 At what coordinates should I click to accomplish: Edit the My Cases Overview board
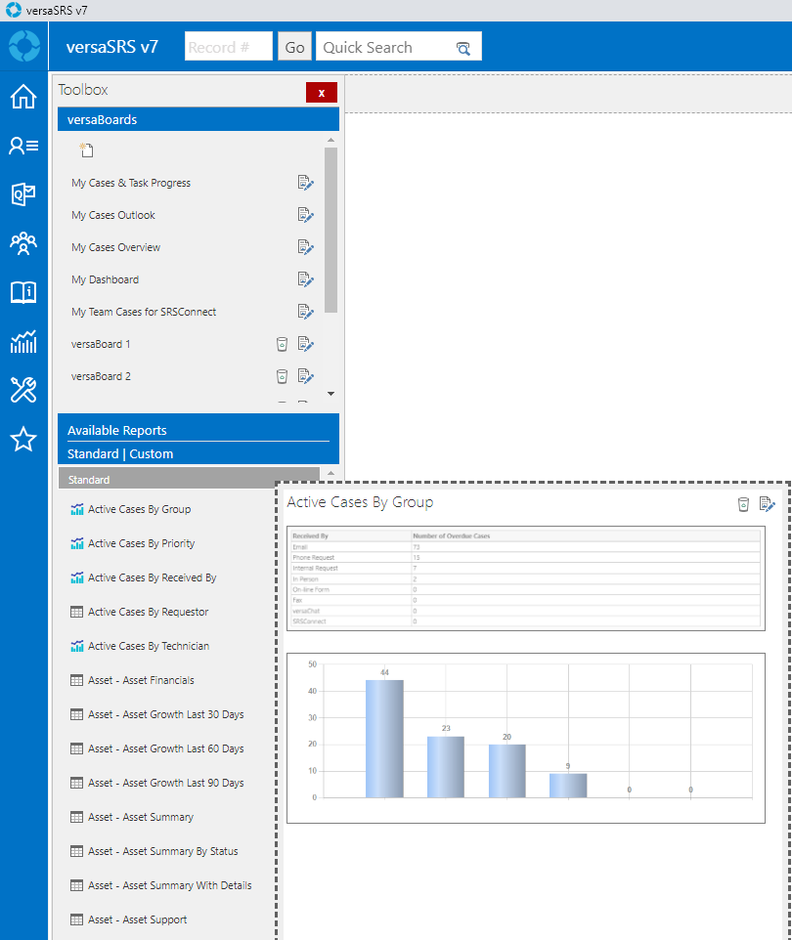305,247
